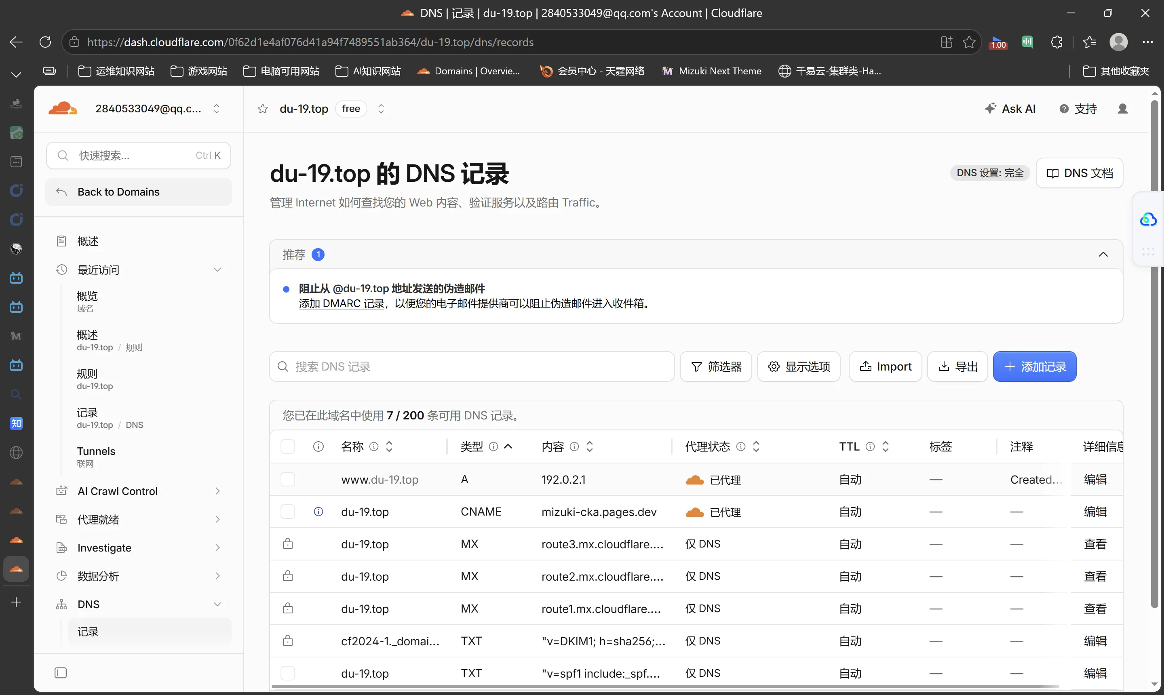
Task: Add this page to browser favorites star
Action: coord(969,42)
